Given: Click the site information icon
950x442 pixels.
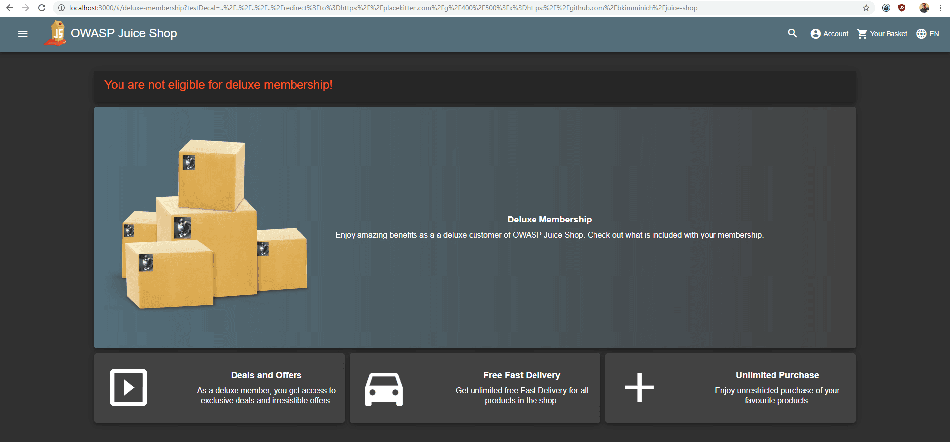Looking at the screenshot, I should (61, 8).
